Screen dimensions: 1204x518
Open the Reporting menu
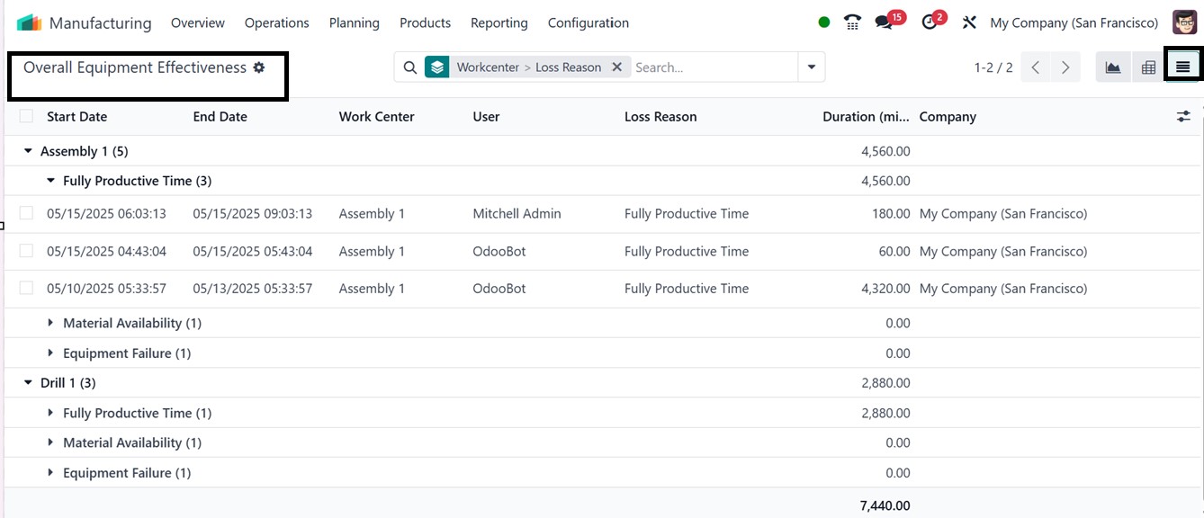click(x=499, y=22)
